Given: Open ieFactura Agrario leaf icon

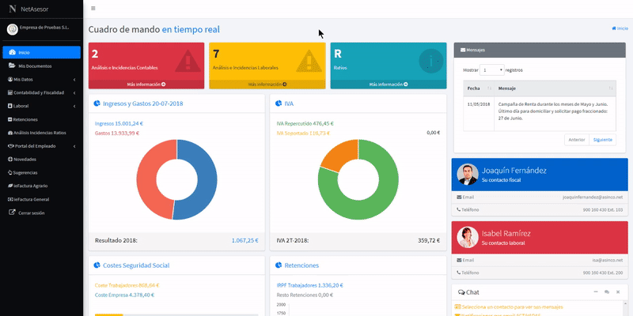Looking at the screenshot, I should click(9, 186).
